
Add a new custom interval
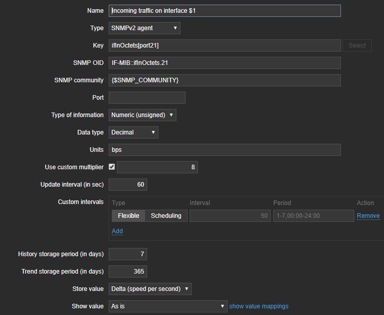117,231
